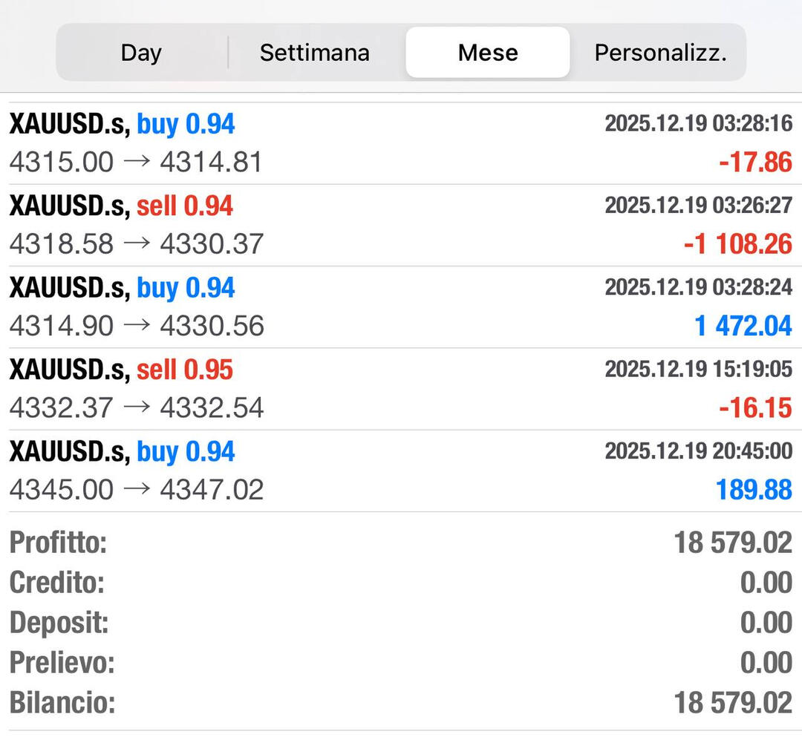802x740 pixels.
Task: Tap the -1 108.26 loss value
Action: click(x=737, y=244)
